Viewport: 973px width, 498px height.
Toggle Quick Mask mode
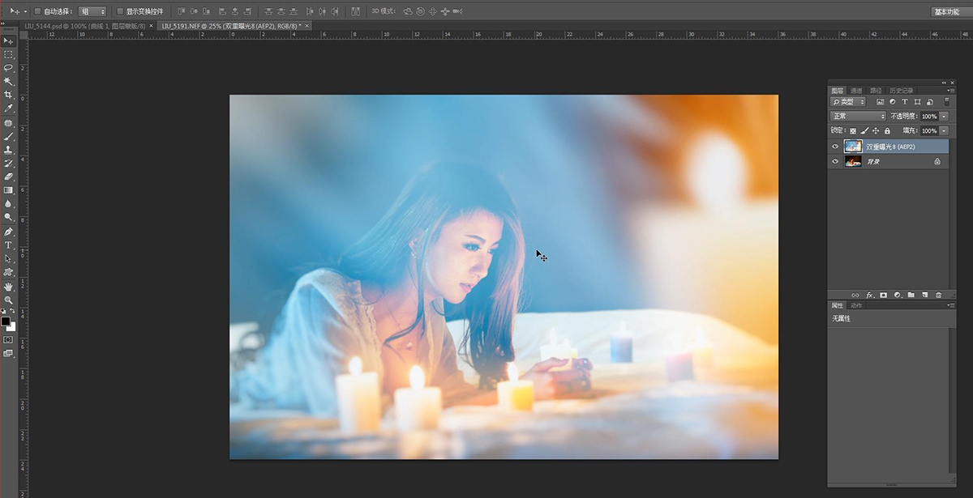[x=8, y=340]
